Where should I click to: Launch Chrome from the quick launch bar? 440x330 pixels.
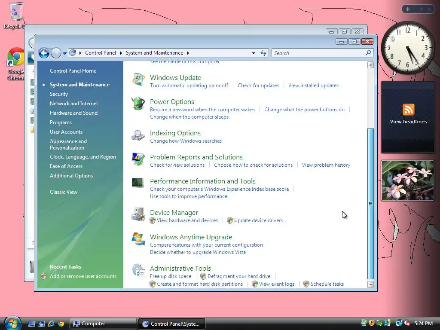tap(61, 324)
